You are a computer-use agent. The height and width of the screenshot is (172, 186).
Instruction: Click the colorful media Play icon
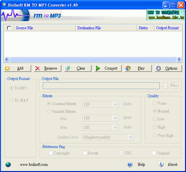click(x=128, y=68)
